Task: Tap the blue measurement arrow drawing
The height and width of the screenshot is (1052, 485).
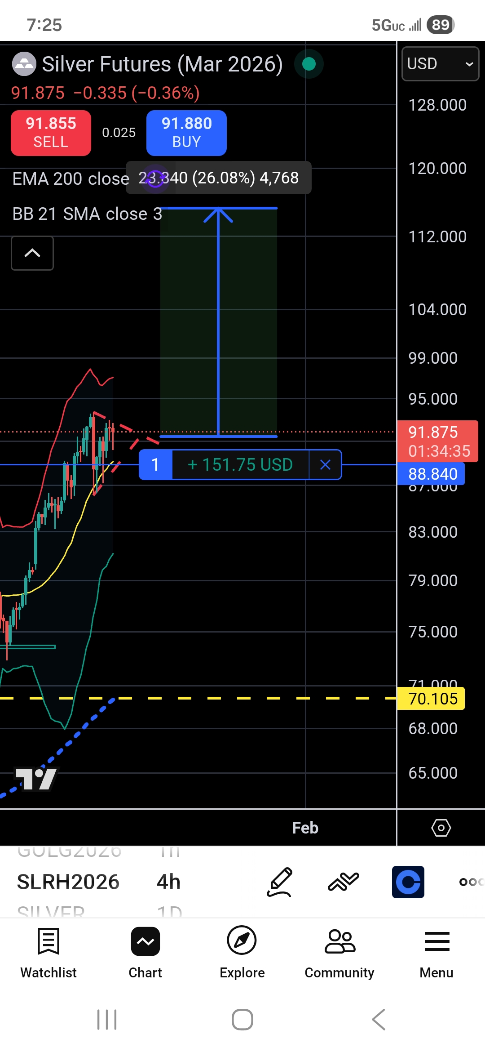Action: [x=218, y=322]
